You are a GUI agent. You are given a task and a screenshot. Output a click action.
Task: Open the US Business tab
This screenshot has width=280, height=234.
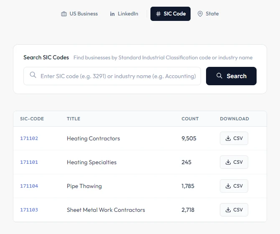point(79,14)
